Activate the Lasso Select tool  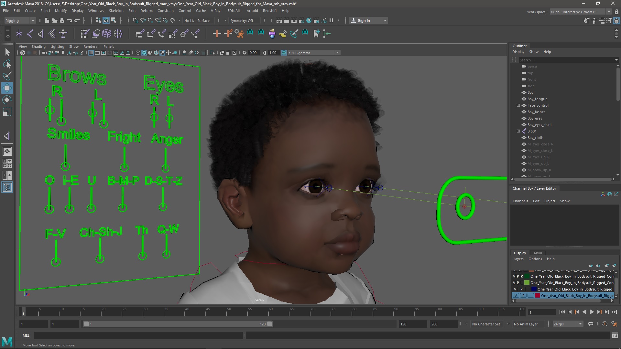click(x=7, y=64)
